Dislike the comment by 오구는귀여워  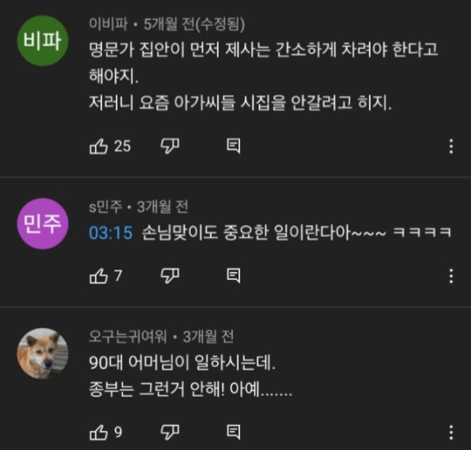170,432
